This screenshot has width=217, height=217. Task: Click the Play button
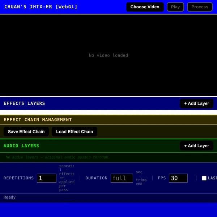click(175, 7)
